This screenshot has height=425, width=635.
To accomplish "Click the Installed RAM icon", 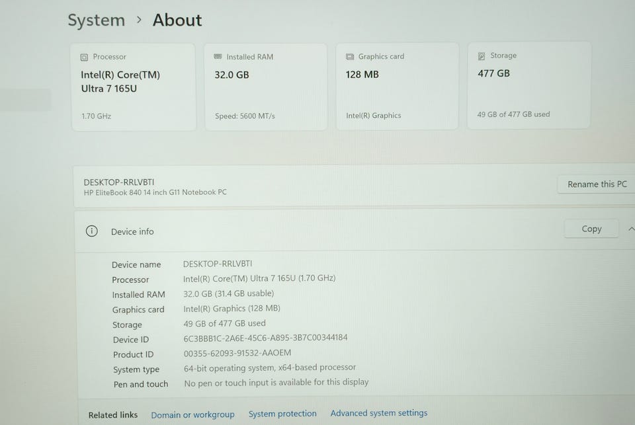I will point(218,57).
